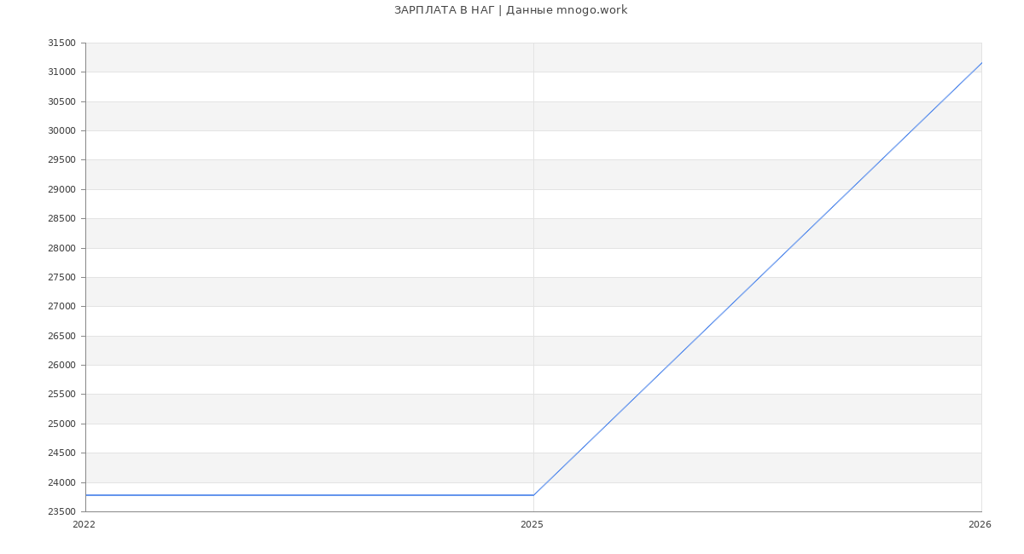This screenshot has height=554, width=1024.
Task: Click the 2025 x-axis label
Action: (x=532, y=525)
